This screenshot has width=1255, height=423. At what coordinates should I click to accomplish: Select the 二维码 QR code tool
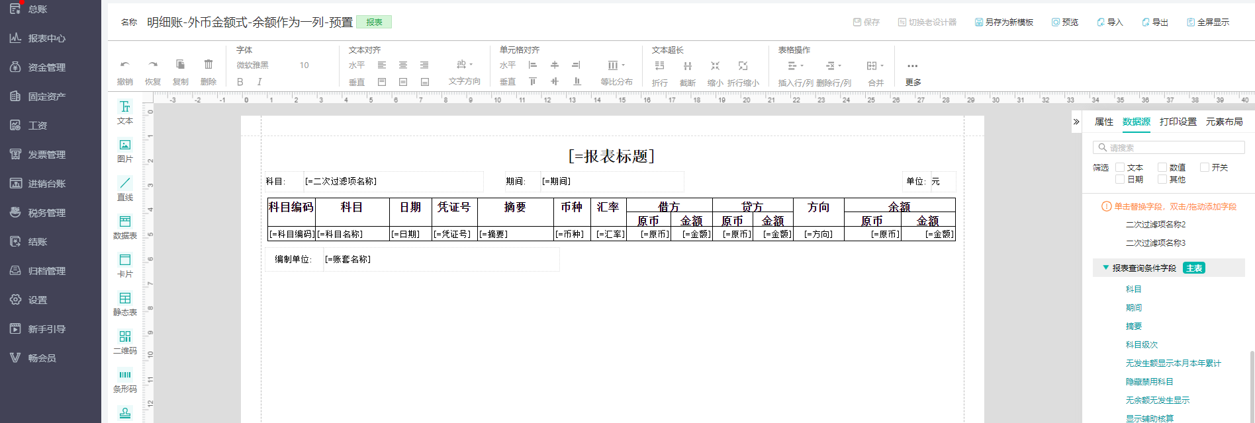coord(125,342)
